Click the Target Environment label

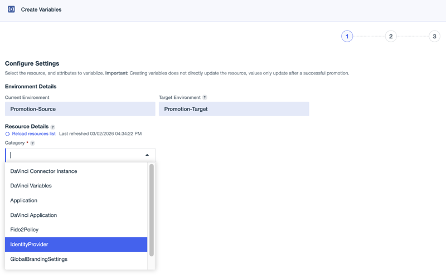coord(180,98)
